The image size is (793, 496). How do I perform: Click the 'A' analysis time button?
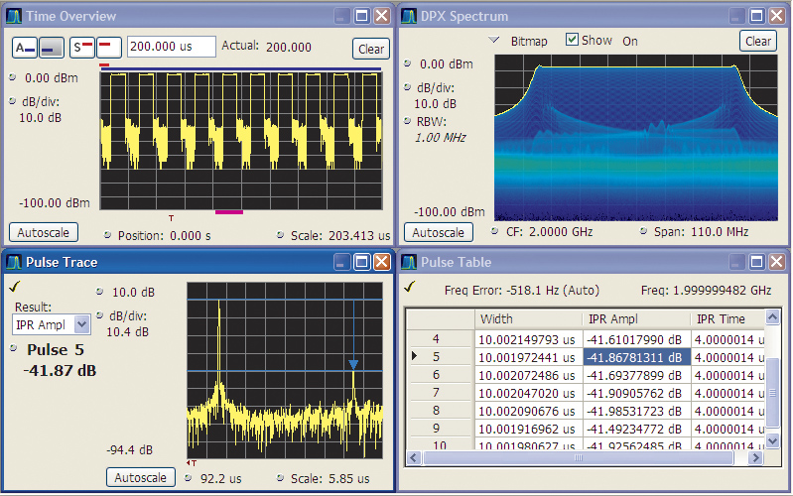24,48
